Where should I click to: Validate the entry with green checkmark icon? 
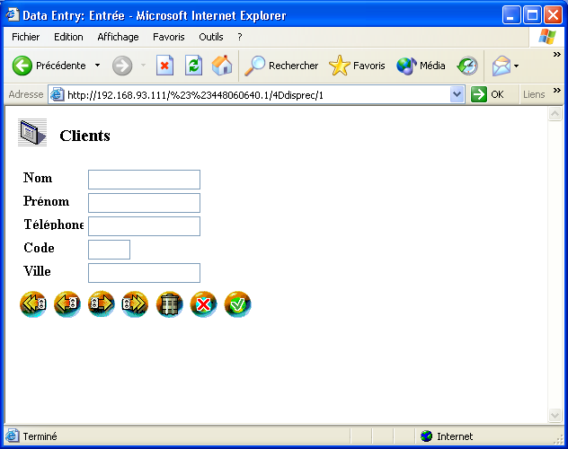tap(237, 304)
